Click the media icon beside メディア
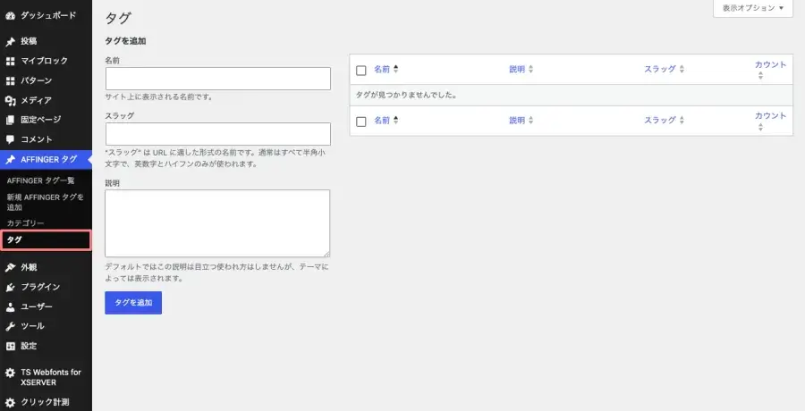The height and width of the screenshot is (411, 805). click(x=10, y=101)
